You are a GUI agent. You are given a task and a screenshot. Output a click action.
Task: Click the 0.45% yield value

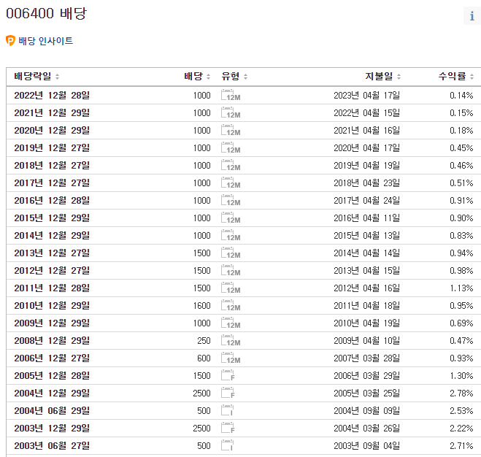click(x=461, y=147)
